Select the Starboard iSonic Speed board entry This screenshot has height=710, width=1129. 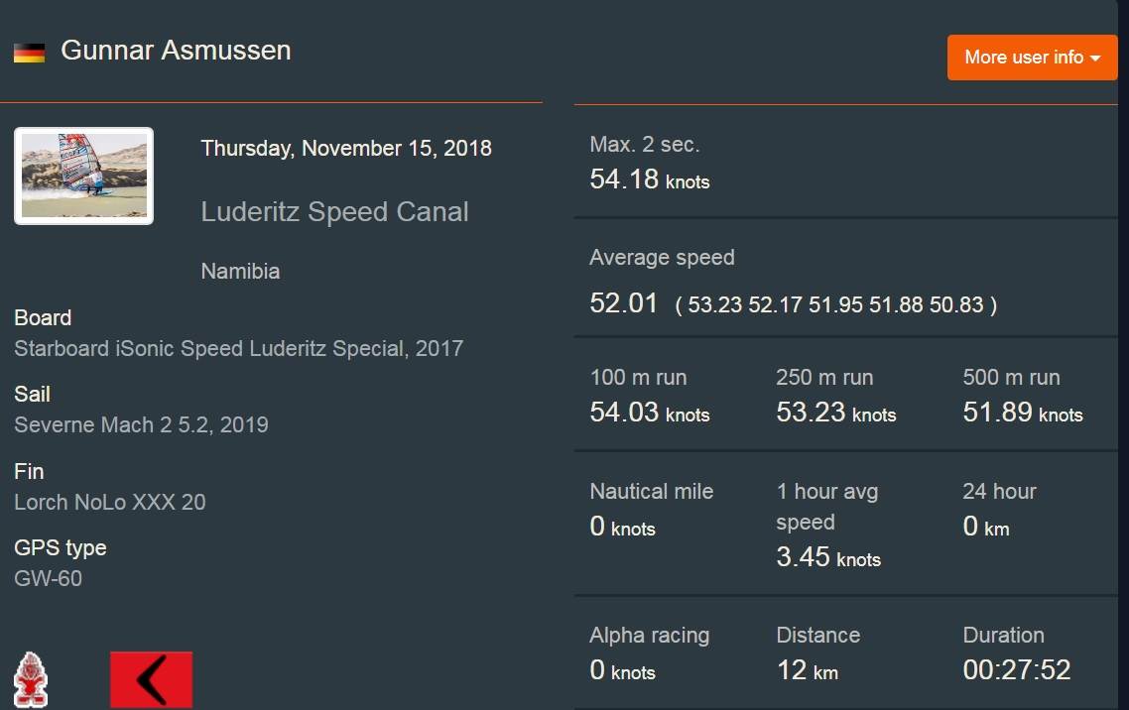click(x=238, y=349)
